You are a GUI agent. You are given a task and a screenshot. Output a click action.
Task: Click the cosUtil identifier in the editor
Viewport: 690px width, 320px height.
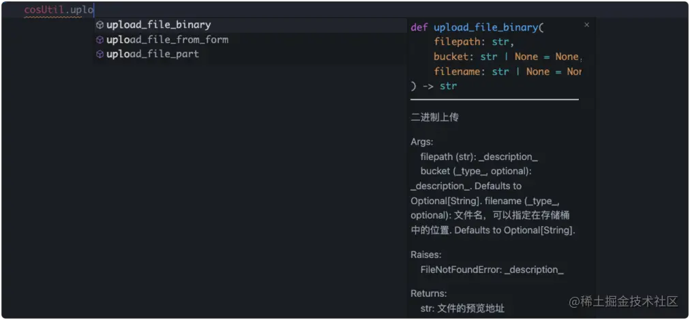[x=44, y=10]
